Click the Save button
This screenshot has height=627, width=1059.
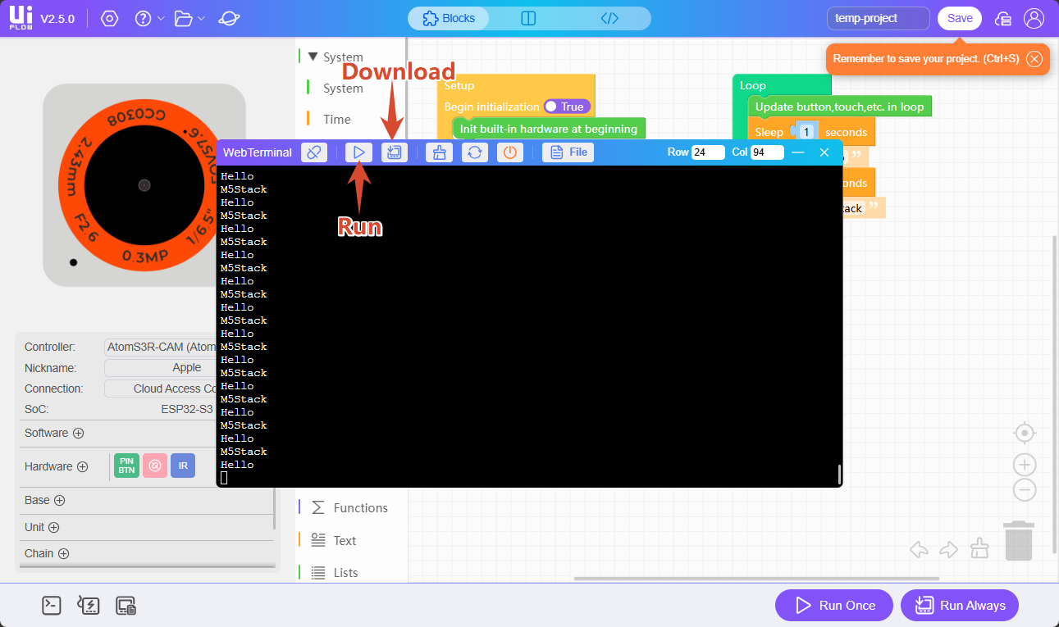click(960, 18)
